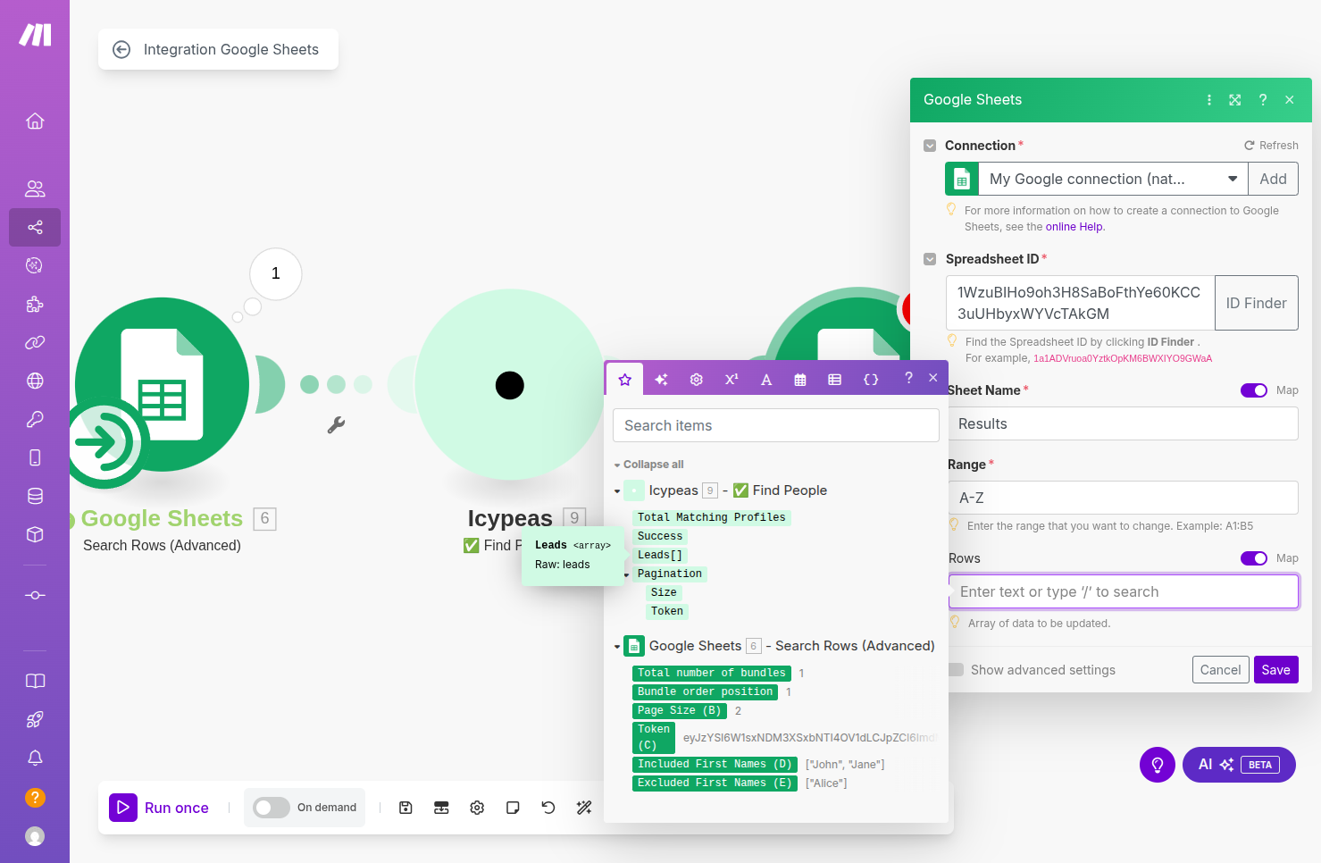Viewport: 1321px width, 863px height.
Task: Toggle the On demand scheduling switch
Action: tap(272, 808)
